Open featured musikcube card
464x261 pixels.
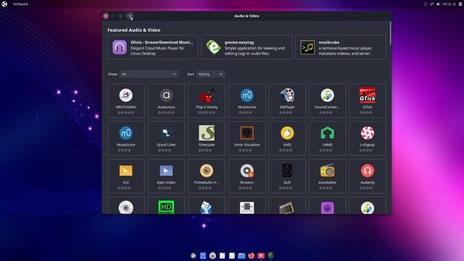click(341, 47)
